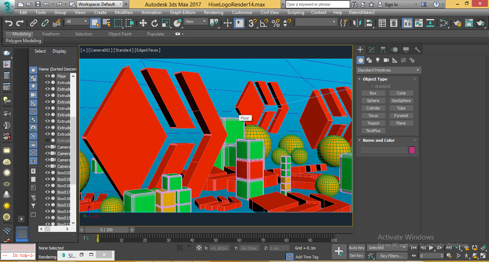Open Select by Name list icon

click(x=106, y=23)
